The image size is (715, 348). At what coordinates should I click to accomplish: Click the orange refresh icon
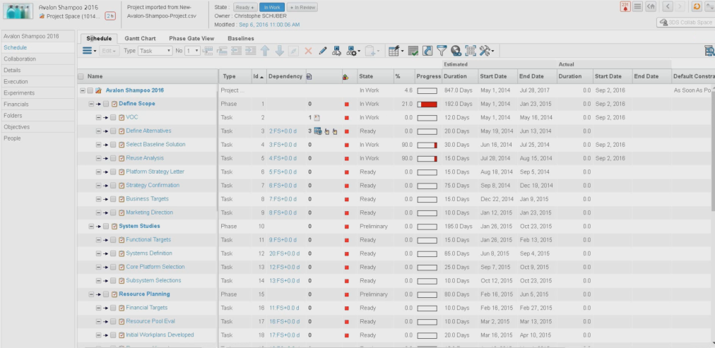(697, 6)
